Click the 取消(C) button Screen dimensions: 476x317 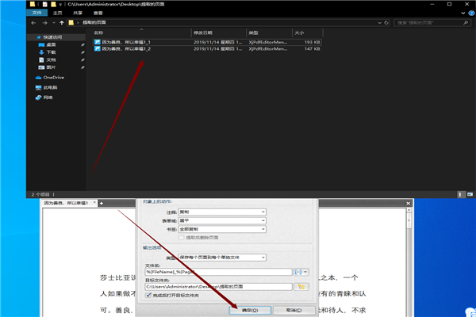click(294, 311)
